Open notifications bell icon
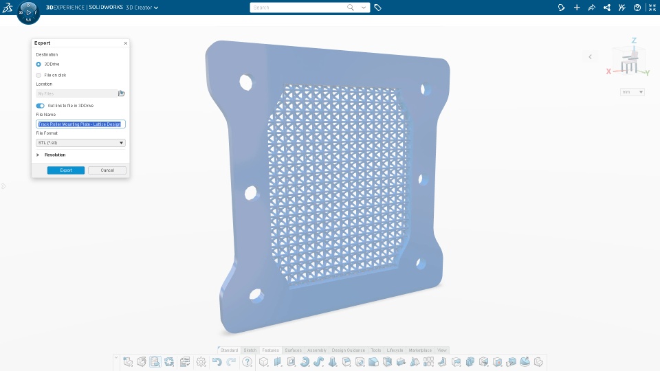Screen dimensions: 660x371 (561, 8)
